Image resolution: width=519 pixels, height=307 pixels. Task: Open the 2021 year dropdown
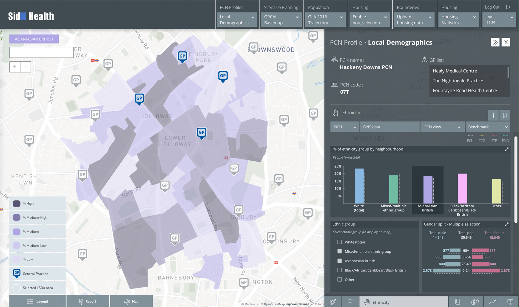coord(345,127)
